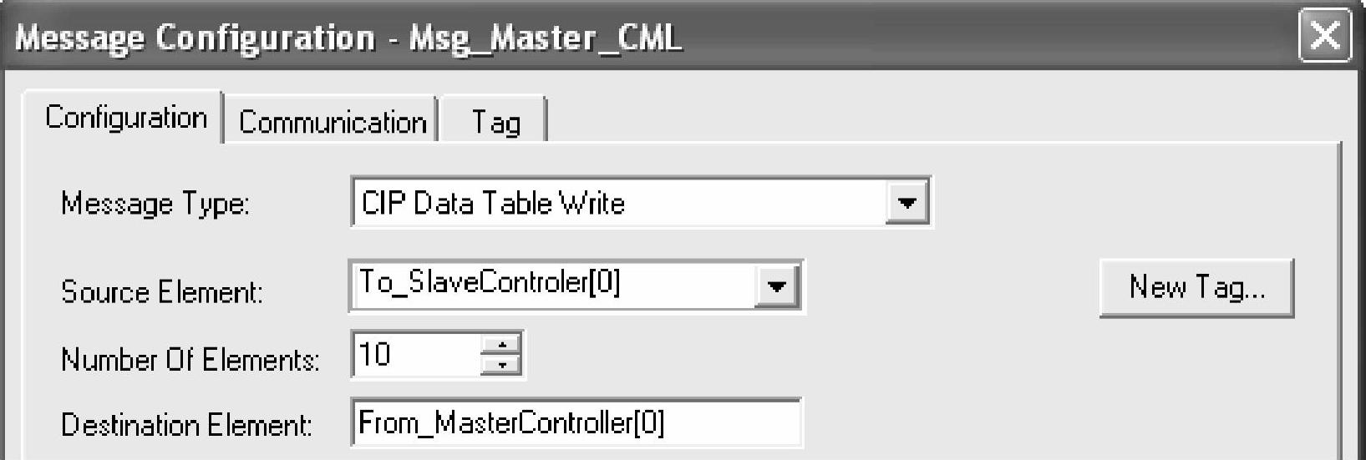This screenshot has width=1366, height=460.
Task: Click empty title bar area beside Msg_Master_CML
Action: point(961,38)
